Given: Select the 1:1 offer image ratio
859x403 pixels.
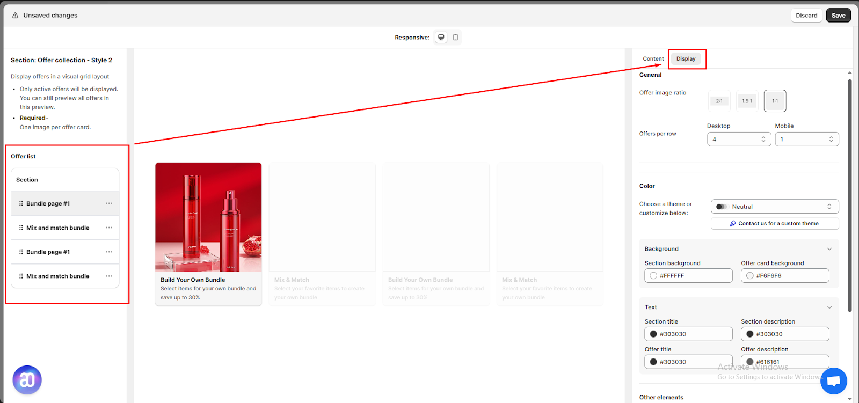Looking at the screenshot, I should (775, 101).
